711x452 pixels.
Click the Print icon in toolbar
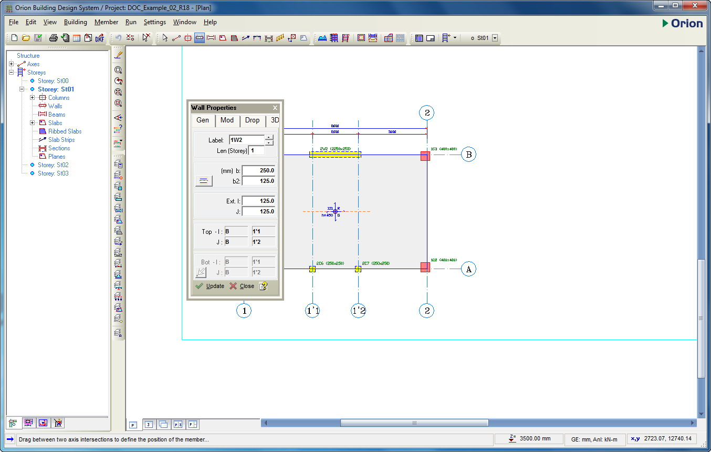point(53,38)
